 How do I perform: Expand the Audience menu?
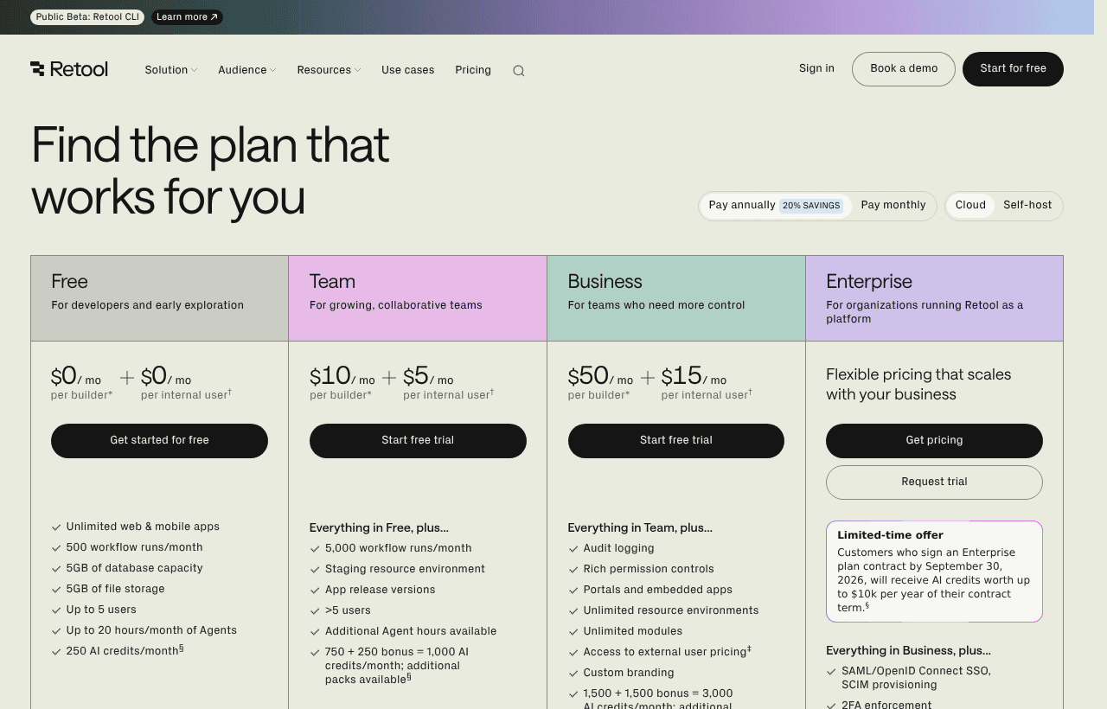[x=246, y=70]
